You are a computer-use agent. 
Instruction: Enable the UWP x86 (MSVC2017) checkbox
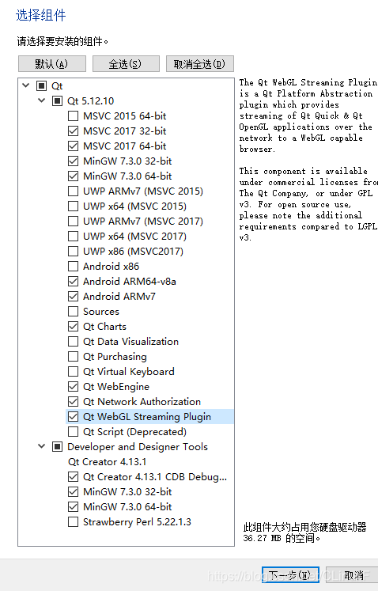click(x=73, y=252)
